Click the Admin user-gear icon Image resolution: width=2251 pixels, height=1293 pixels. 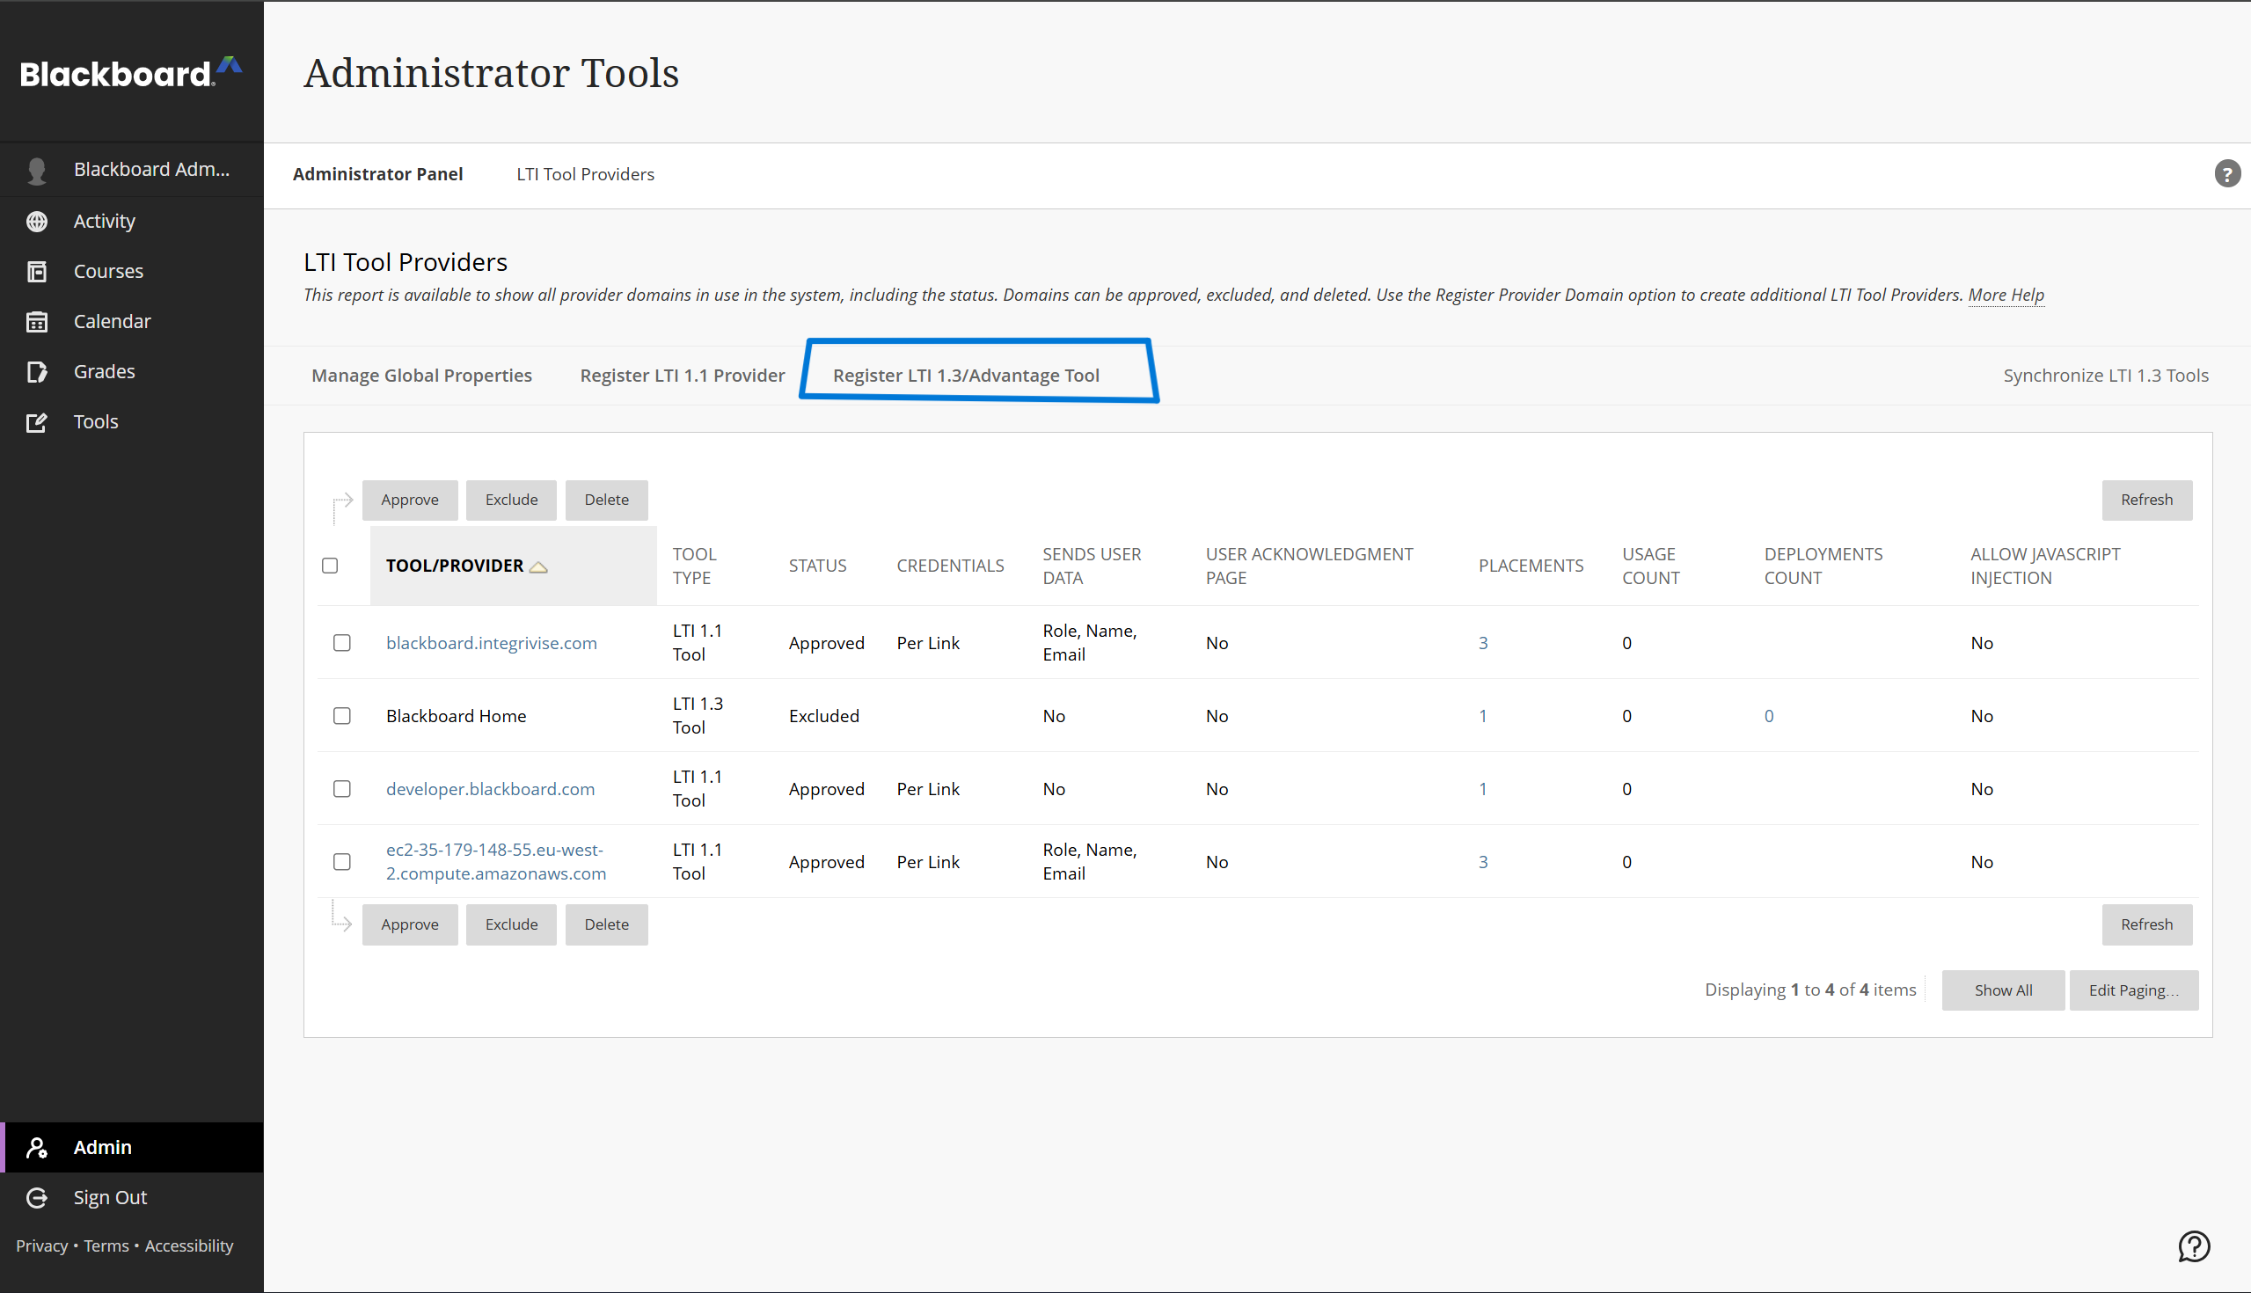(37, 1147)
